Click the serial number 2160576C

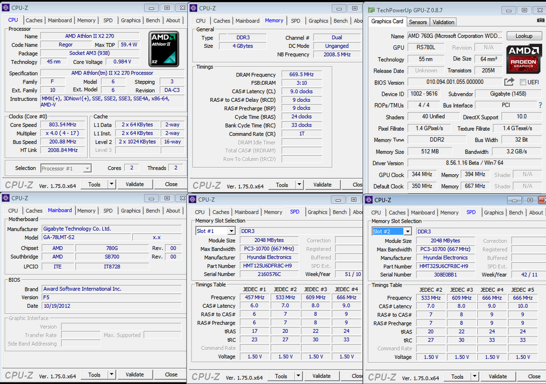pos(269,274)
